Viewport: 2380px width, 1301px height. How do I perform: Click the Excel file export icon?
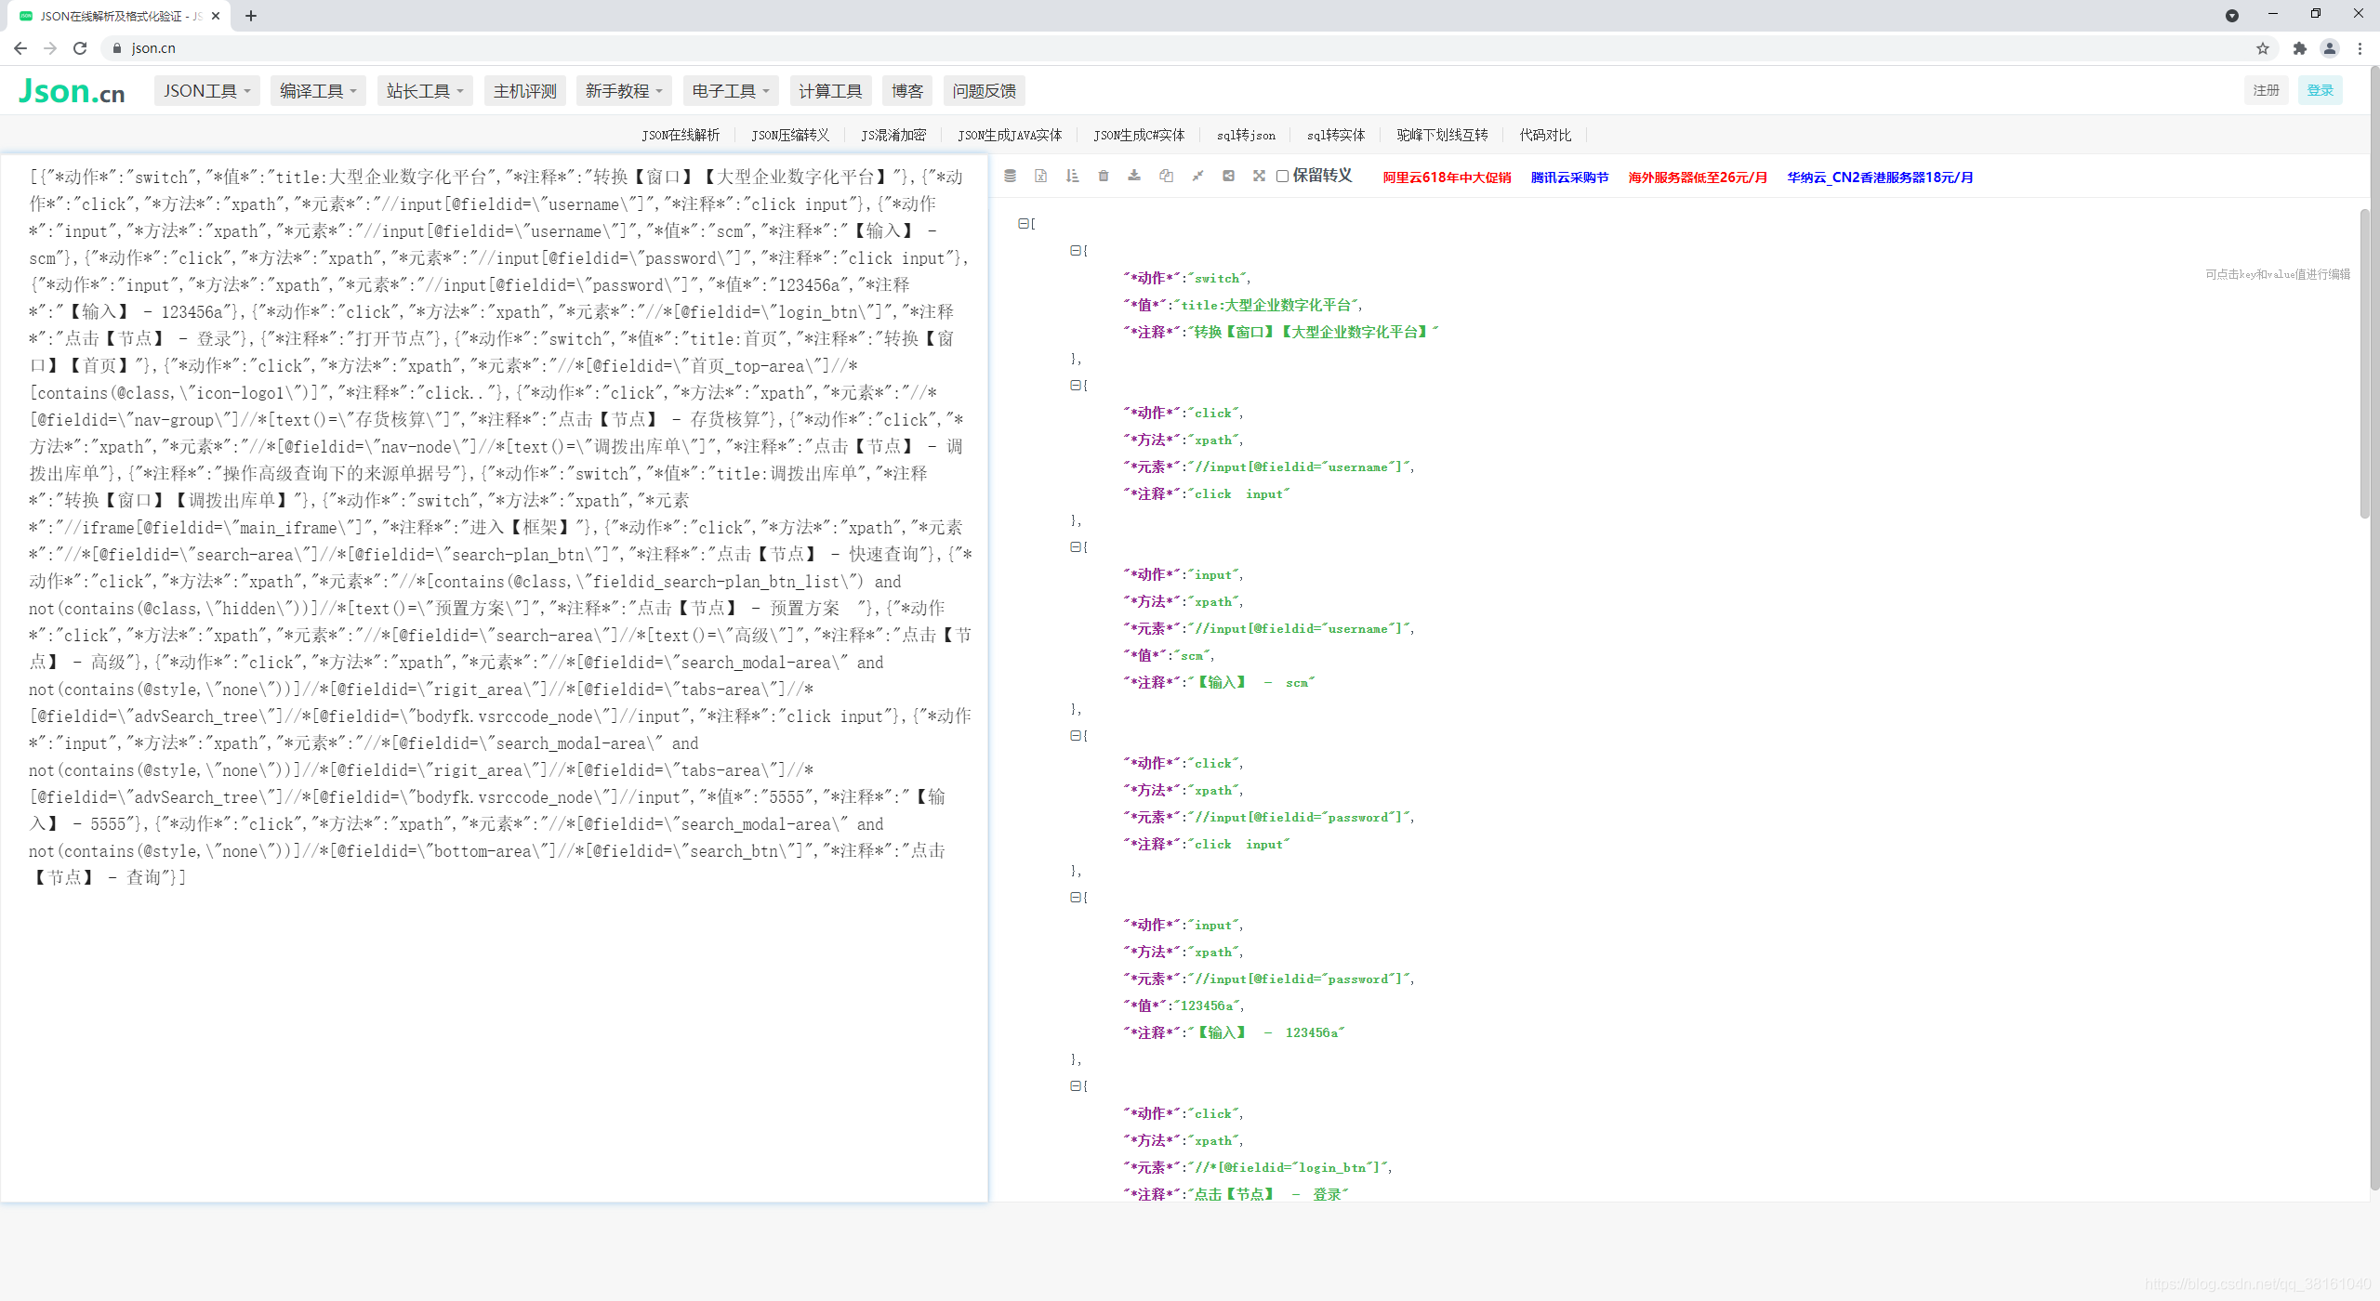point(1040,176)
